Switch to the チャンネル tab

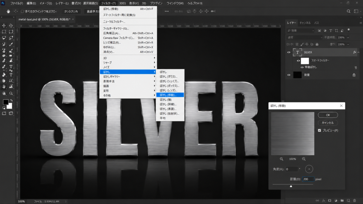click(305, 23)
